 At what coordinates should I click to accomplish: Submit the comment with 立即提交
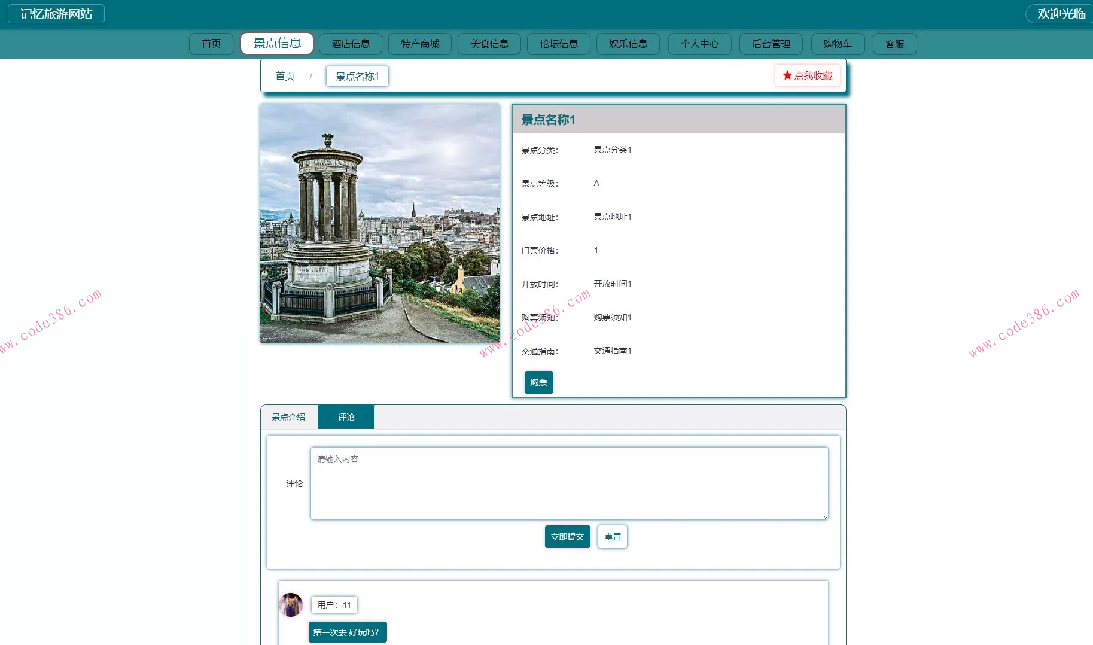click(567, 537)
